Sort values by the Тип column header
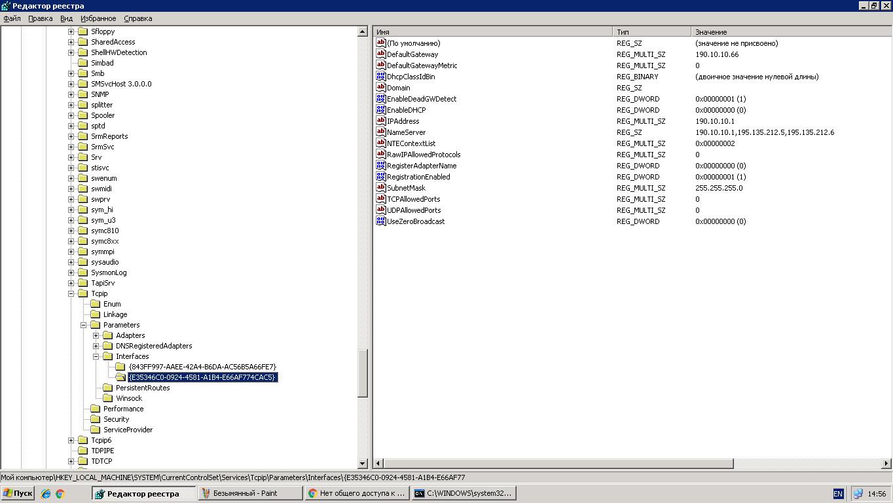The width and height of the screenshot is (893, 503). tap(652, 31)
